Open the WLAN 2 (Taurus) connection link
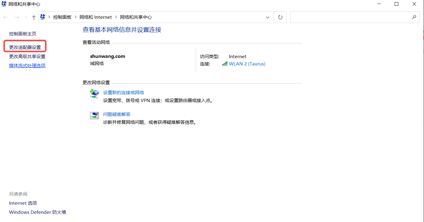 247,64
